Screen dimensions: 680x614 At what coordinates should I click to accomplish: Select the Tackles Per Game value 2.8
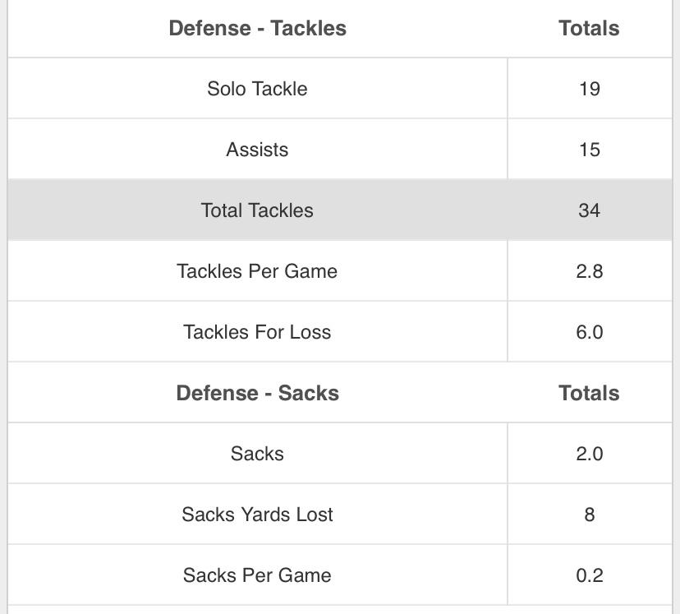(589, 271)
